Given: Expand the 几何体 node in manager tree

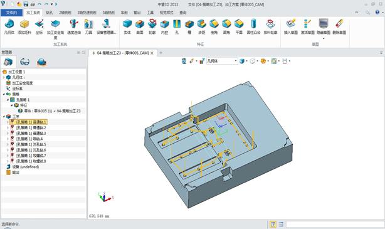Looking at the screenshot, I should [x=4, y=77].
